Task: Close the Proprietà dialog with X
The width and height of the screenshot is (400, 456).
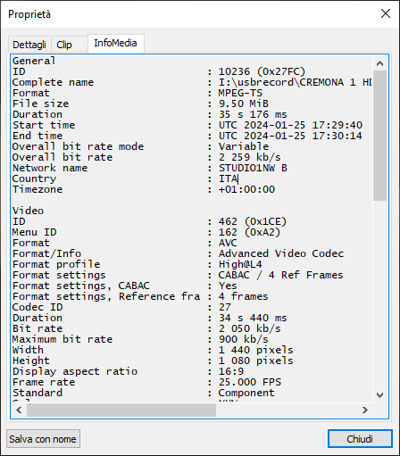Action: [386, 13]
